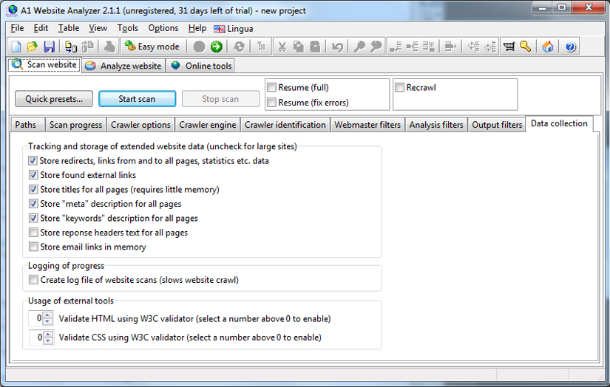Open the Webmaster filters tab
The image size is (610, 387).
click(x=367, y=125)
